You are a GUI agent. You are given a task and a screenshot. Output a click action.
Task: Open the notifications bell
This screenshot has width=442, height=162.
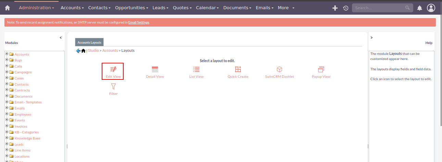pos(419,8)
